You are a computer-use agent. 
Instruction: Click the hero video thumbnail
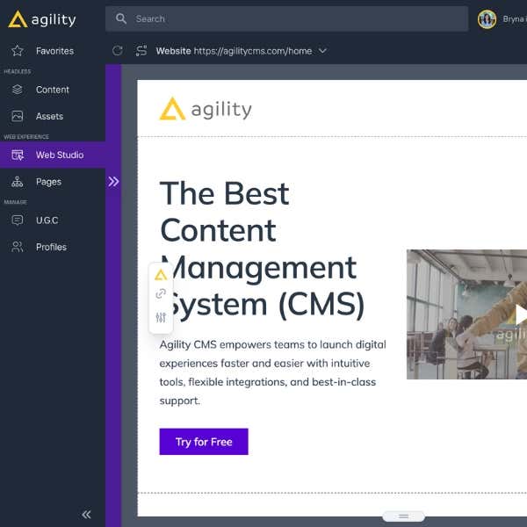click(x=466, y=314)
